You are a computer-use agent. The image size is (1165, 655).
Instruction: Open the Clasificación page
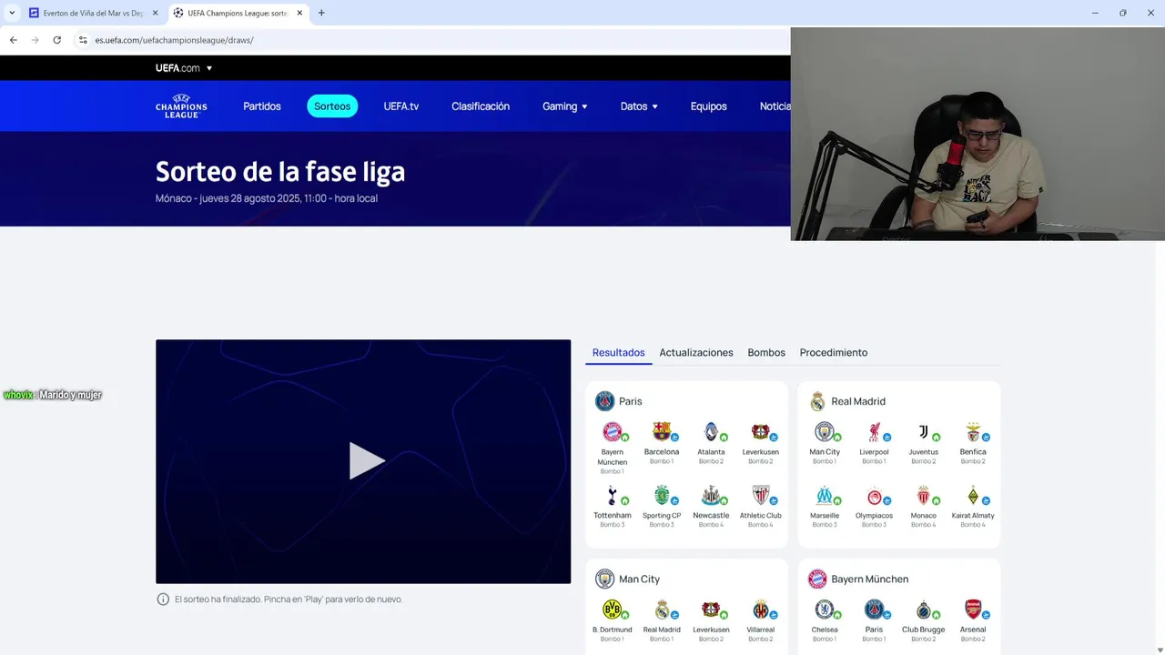481,106
